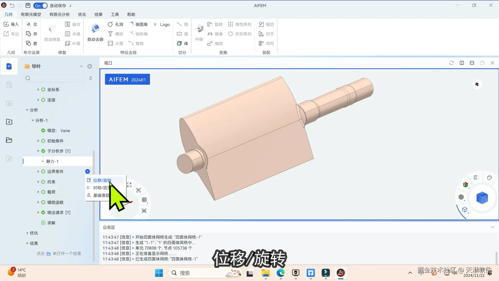Click the 求解 solve item

point(51,223)
